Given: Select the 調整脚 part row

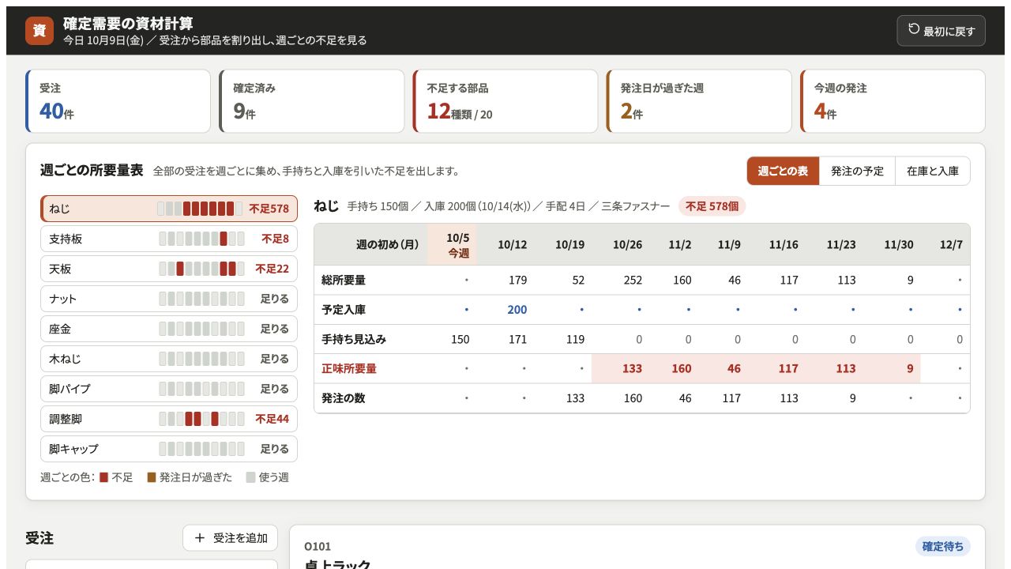Looking at the screenshot, I should 169,419.
